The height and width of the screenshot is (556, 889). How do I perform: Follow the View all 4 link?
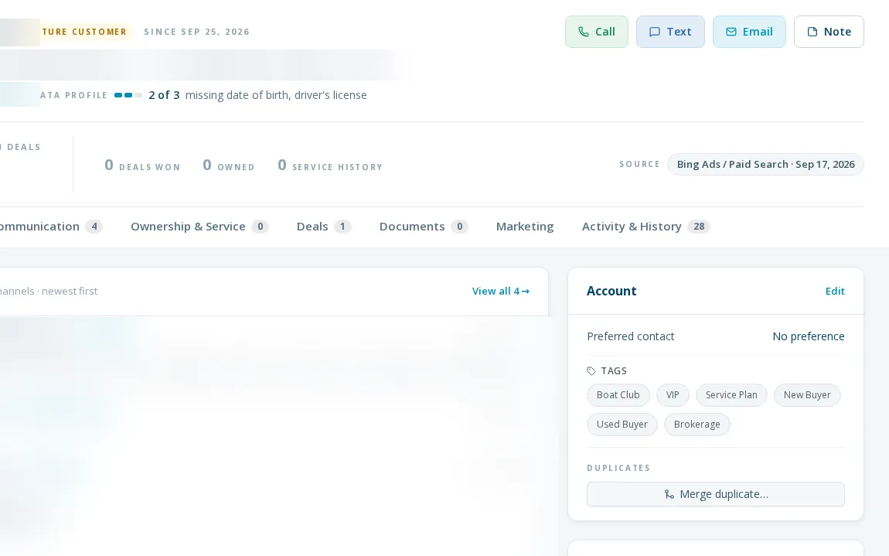pos(501,291)
